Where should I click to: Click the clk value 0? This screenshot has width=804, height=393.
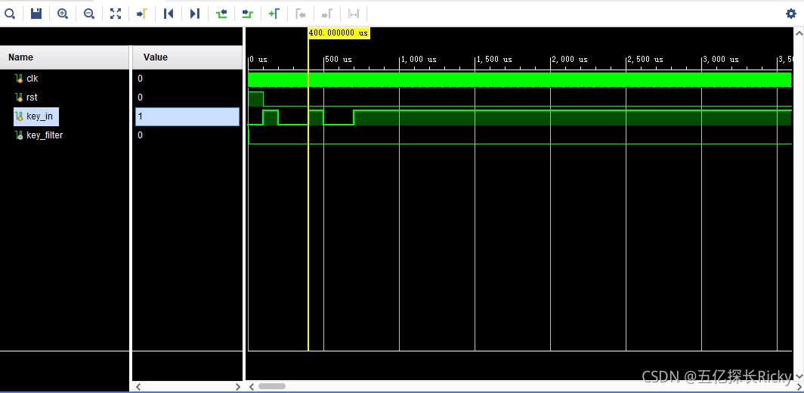[x=140, y=79]
